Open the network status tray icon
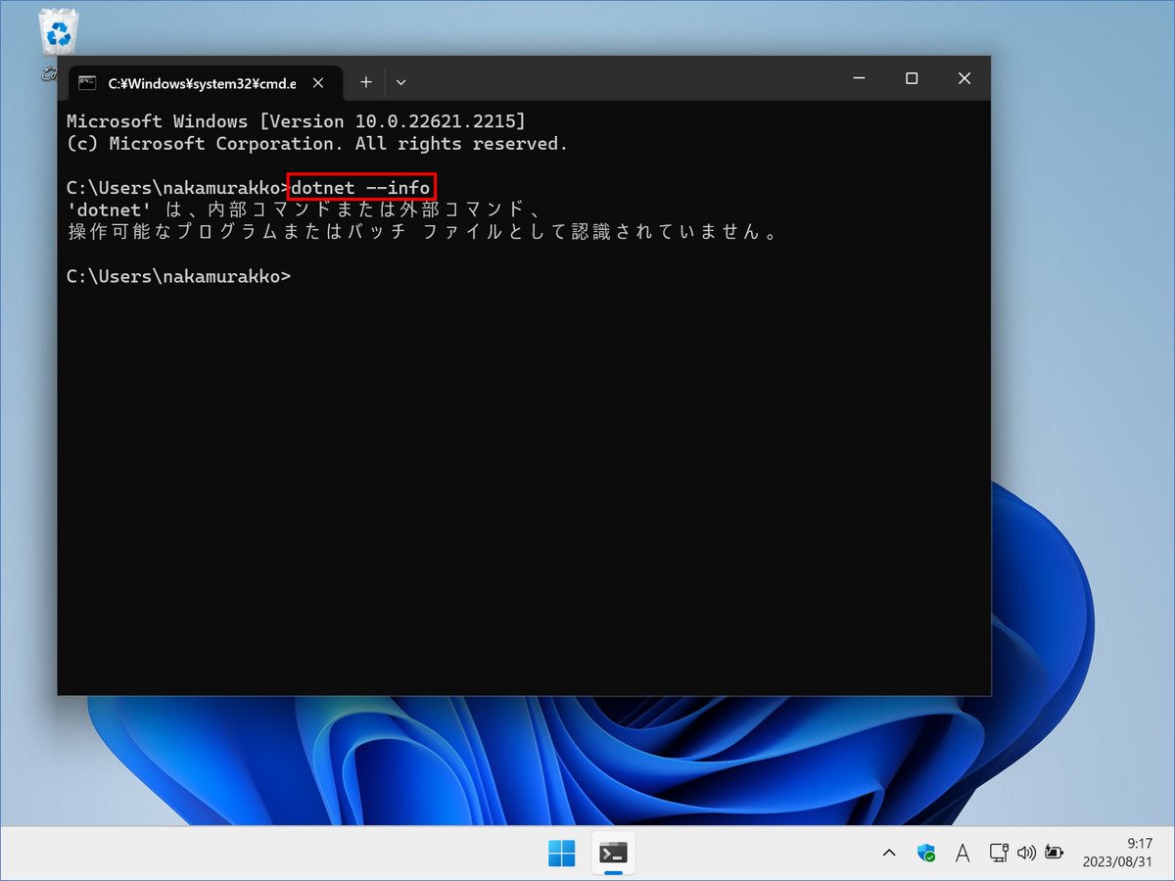1175x881 pixels. tap(998, 853)
